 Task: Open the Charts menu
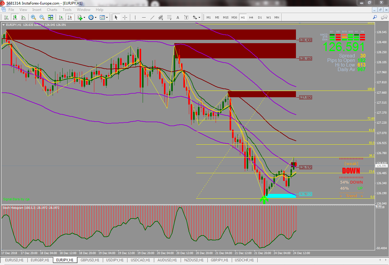[x=52, y=10]
